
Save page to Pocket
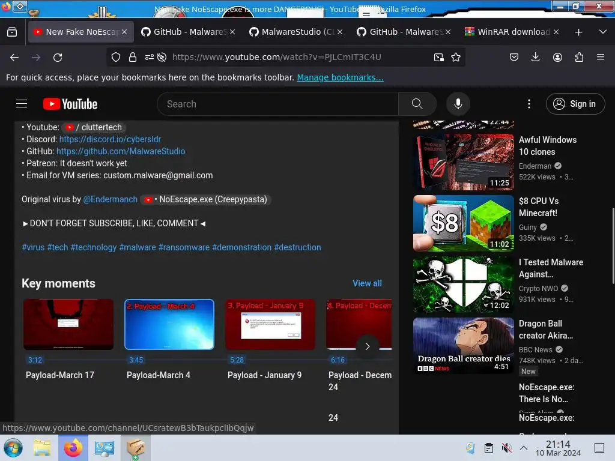[x=514, y=57]
